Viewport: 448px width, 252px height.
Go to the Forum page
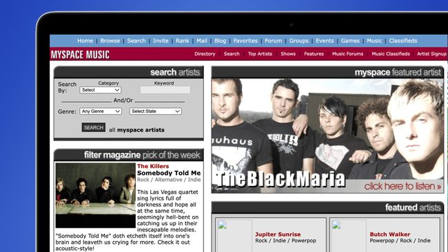click(x=273, y=41)
